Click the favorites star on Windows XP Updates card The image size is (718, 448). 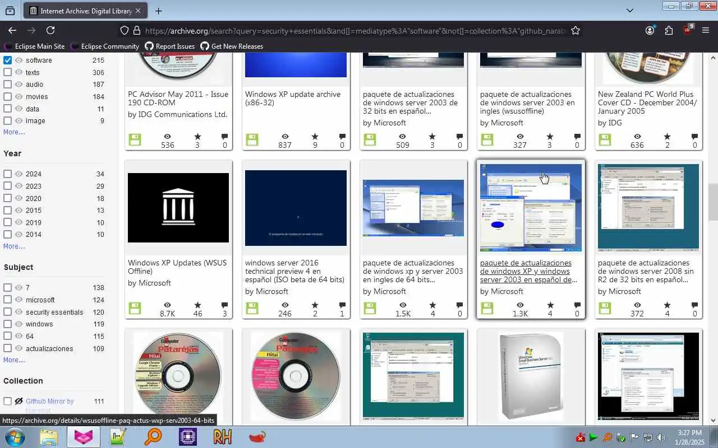click(x=197, y=305)
